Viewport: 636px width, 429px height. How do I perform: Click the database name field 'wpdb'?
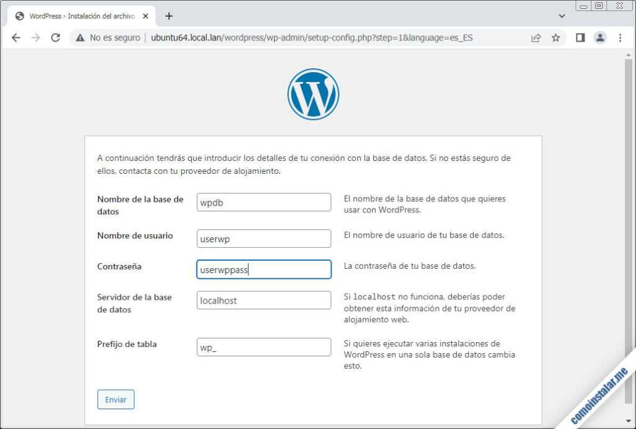[264, 202]
